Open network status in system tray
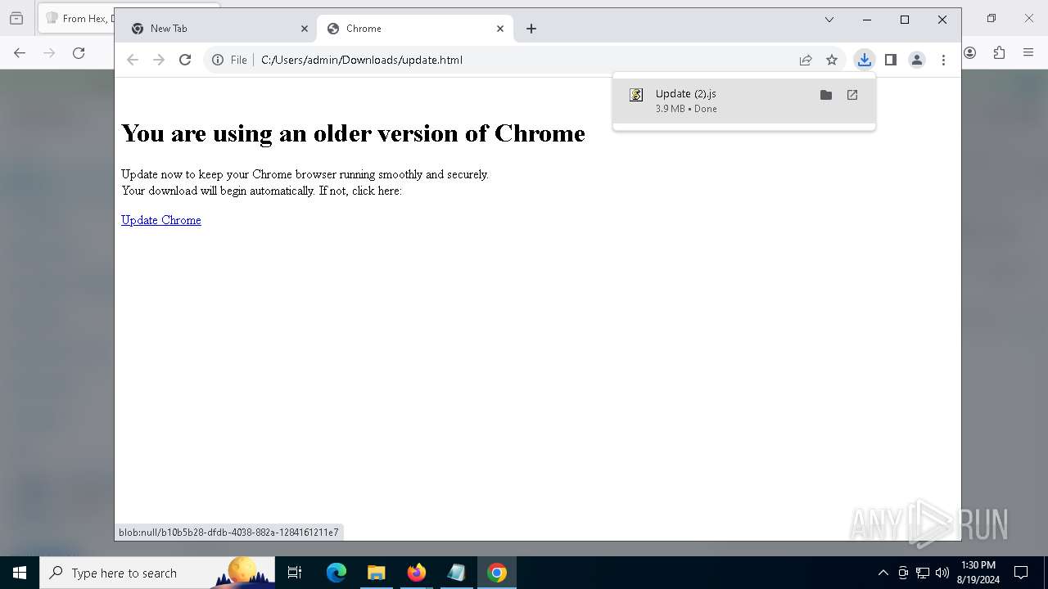 [923, 573]
